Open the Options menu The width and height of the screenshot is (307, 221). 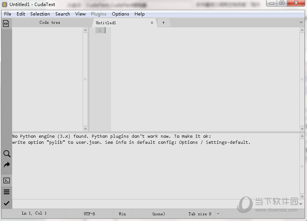(121, 14)
